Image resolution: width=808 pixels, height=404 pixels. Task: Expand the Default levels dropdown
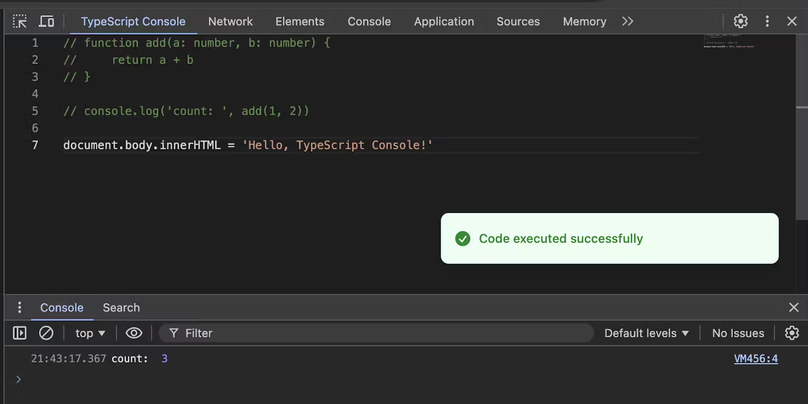pos(646,333)
